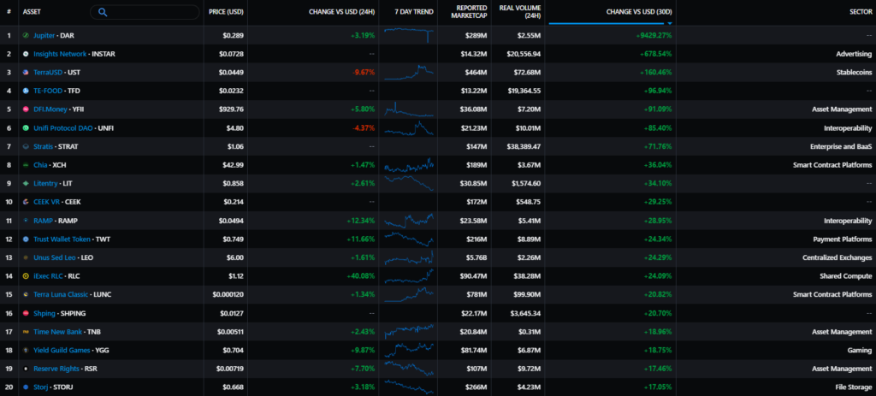Click the RAMP 7 day trend chart
876x396 pixels.
coord(410,220)
